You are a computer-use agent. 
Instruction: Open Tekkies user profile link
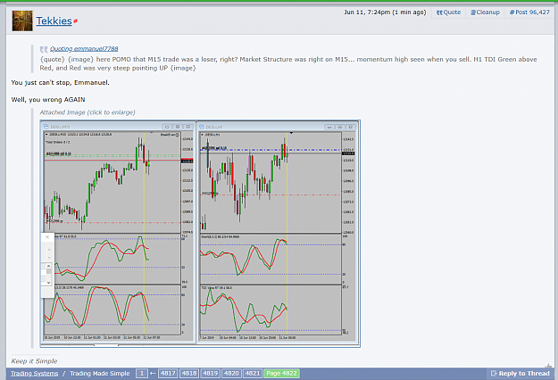click(x=54, y=21)
